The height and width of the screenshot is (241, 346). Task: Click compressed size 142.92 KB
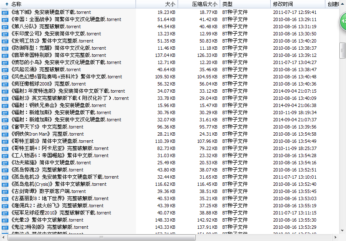208,220
